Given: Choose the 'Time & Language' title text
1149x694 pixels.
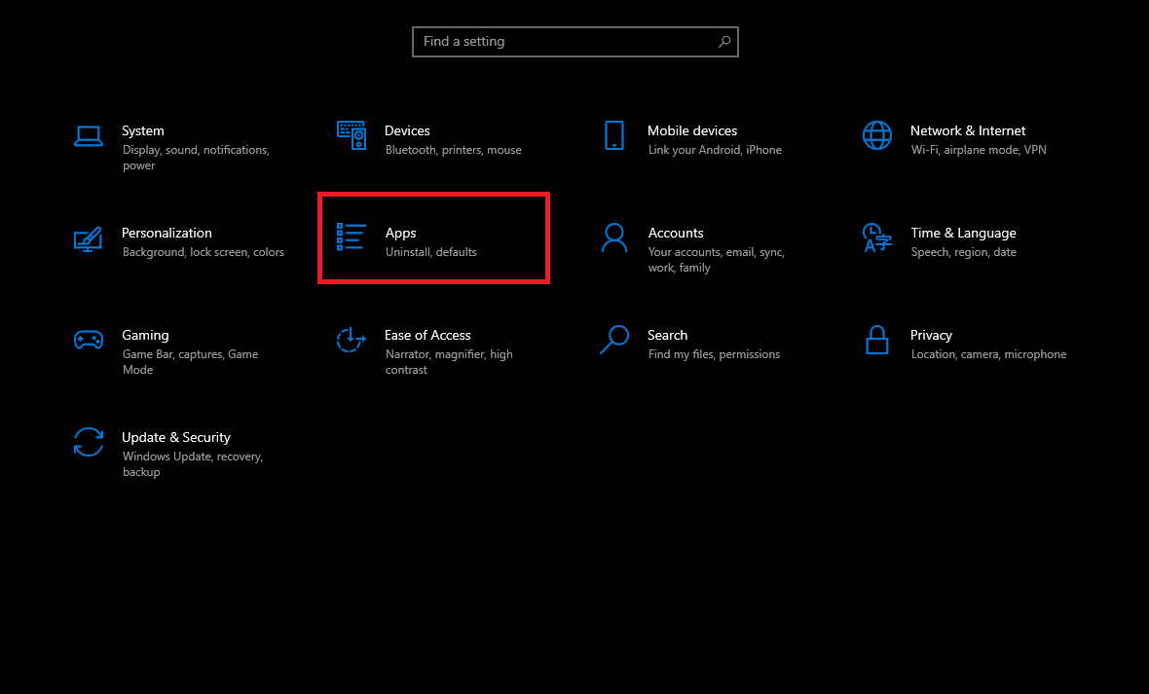Looking at the screenshot, I should coord(963,233).
